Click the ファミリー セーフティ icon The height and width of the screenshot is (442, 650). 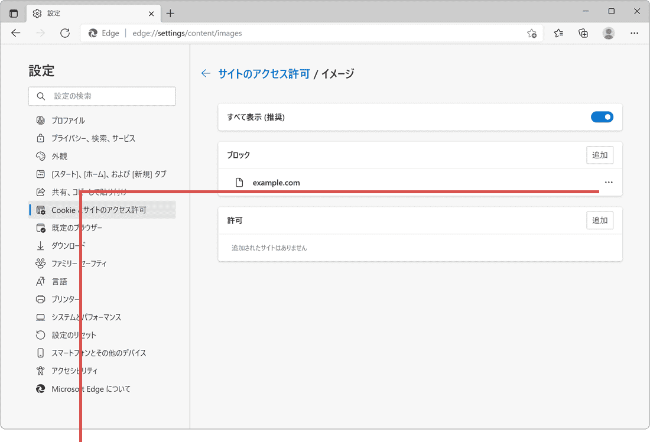(40, 264)
